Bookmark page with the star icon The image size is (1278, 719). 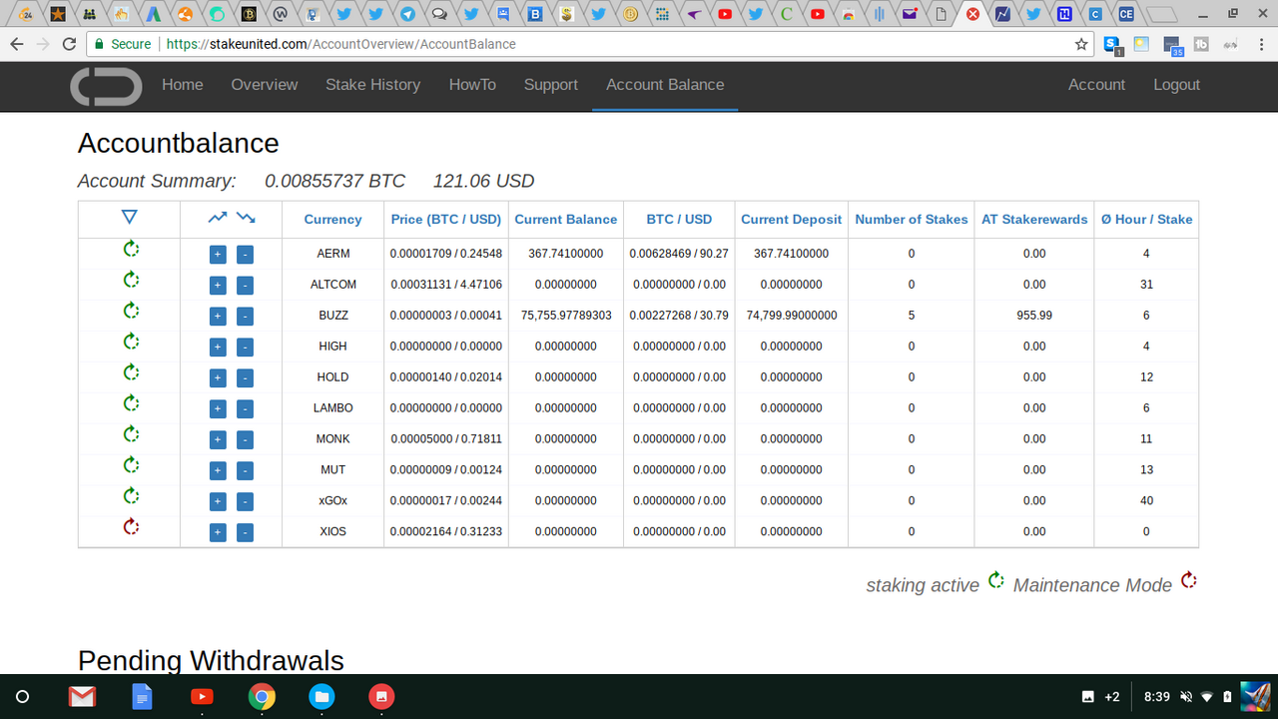tap(1081, 44)
